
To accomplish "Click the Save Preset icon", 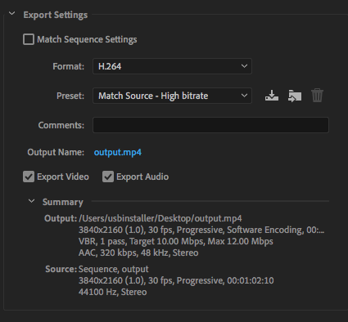I will coord(272,96).
